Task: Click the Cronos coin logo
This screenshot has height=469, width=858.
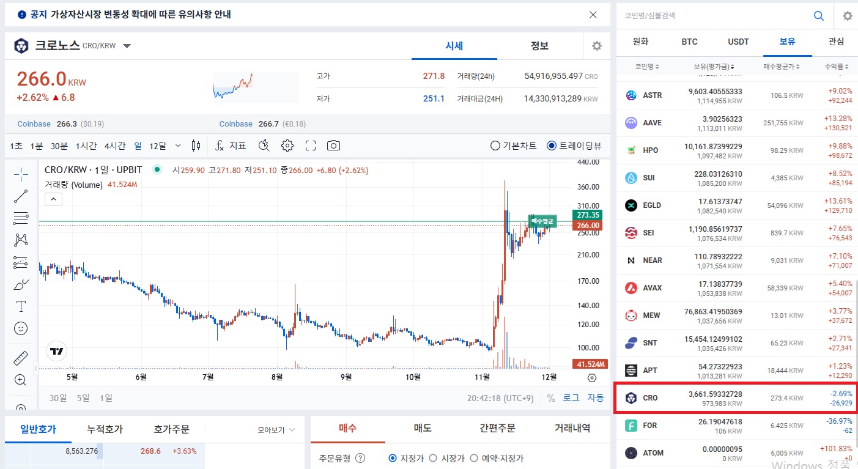Action: [x=21, y=46]
